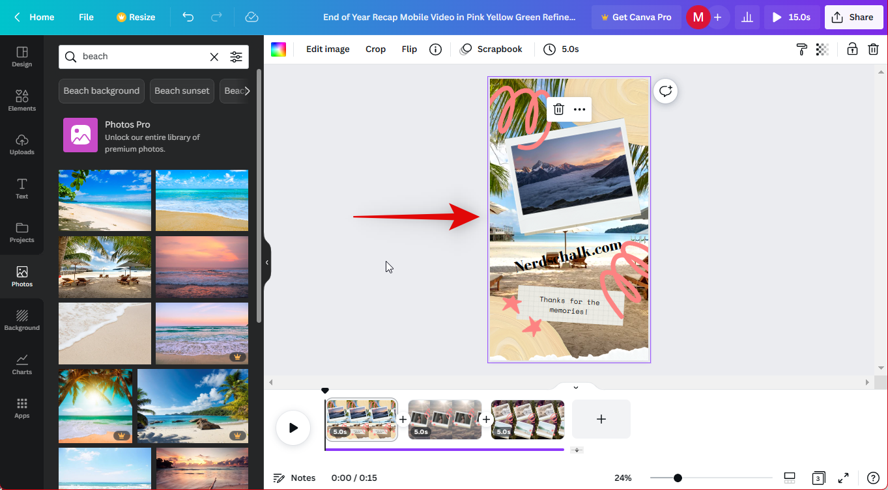
Task: Open the Notes panel
Action: coord(294,478)
